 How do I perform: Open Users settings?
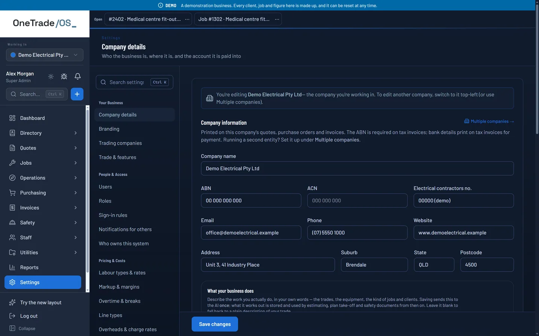point(134,187)
